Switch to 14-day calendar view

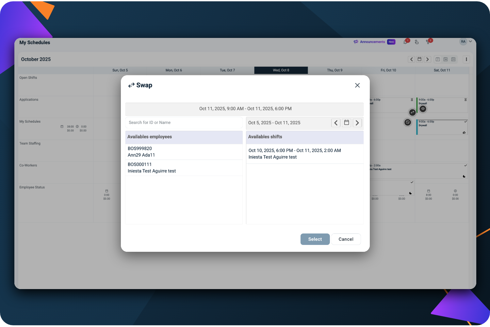point(446,59)
